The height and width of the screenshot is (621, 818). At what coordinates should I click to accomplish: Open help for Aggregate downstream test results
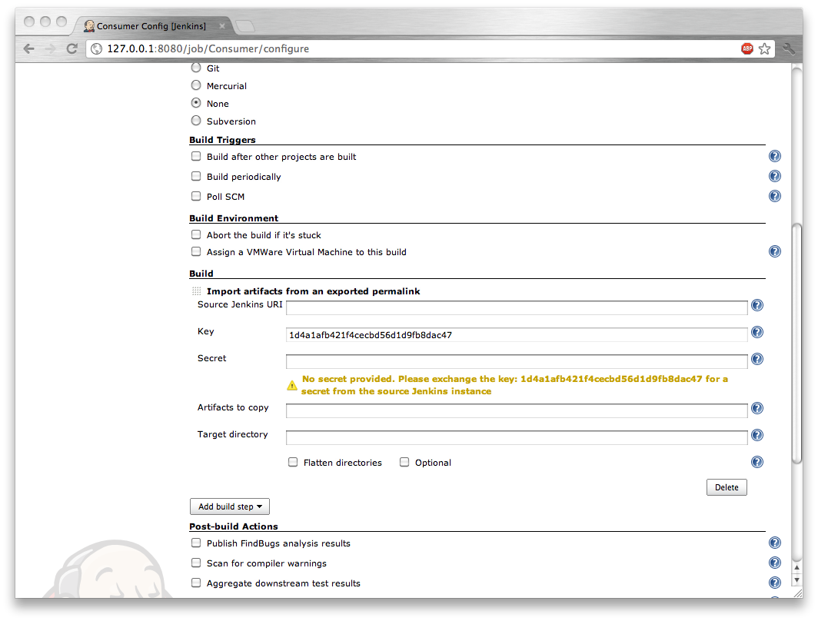(x=775, y=583)
